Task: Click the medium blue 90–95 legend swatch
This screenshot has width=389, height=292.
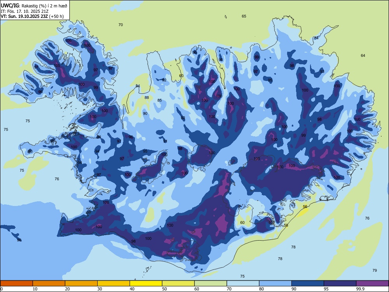Action: click(308, 283)
